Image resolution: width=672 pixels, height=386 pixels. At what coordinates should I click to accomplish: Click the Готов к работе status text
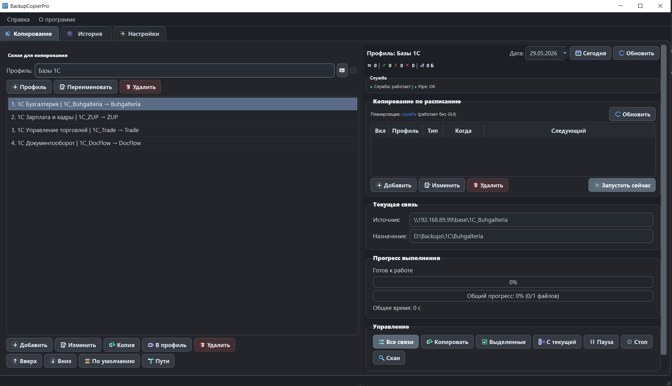(393, 270)
